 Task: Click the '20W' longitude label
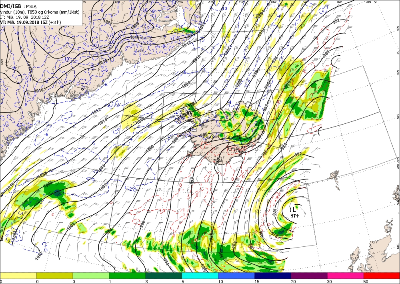tap(211, 2)
